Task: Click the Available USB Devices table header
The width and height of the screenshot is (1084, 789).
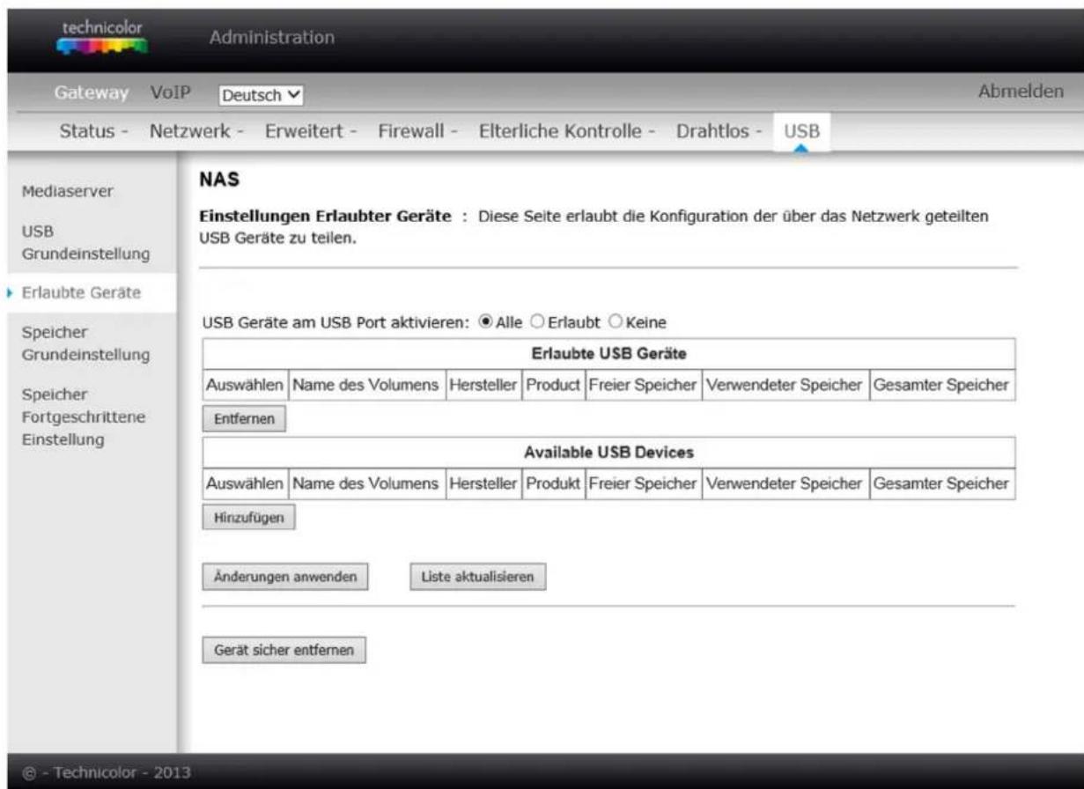Action: pos(609,452)
